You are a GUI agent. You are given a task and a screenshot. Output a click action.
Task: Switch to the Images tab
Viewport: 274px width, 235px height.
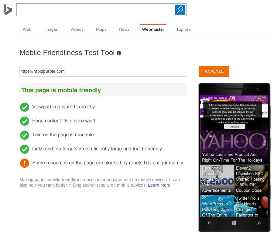coord(51,29)
